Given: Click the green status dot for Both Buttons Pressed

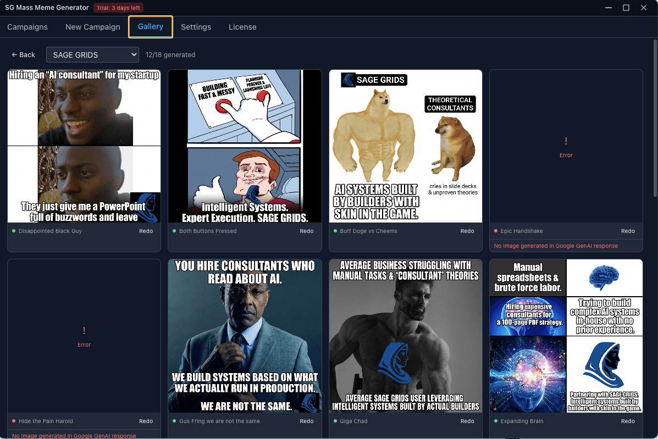Looking at the screenshot, I should tap(174, 231).
